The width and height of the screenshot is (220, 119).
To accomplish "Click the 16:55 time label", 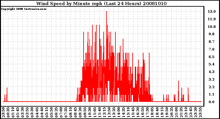I will [x=143, y=113].
